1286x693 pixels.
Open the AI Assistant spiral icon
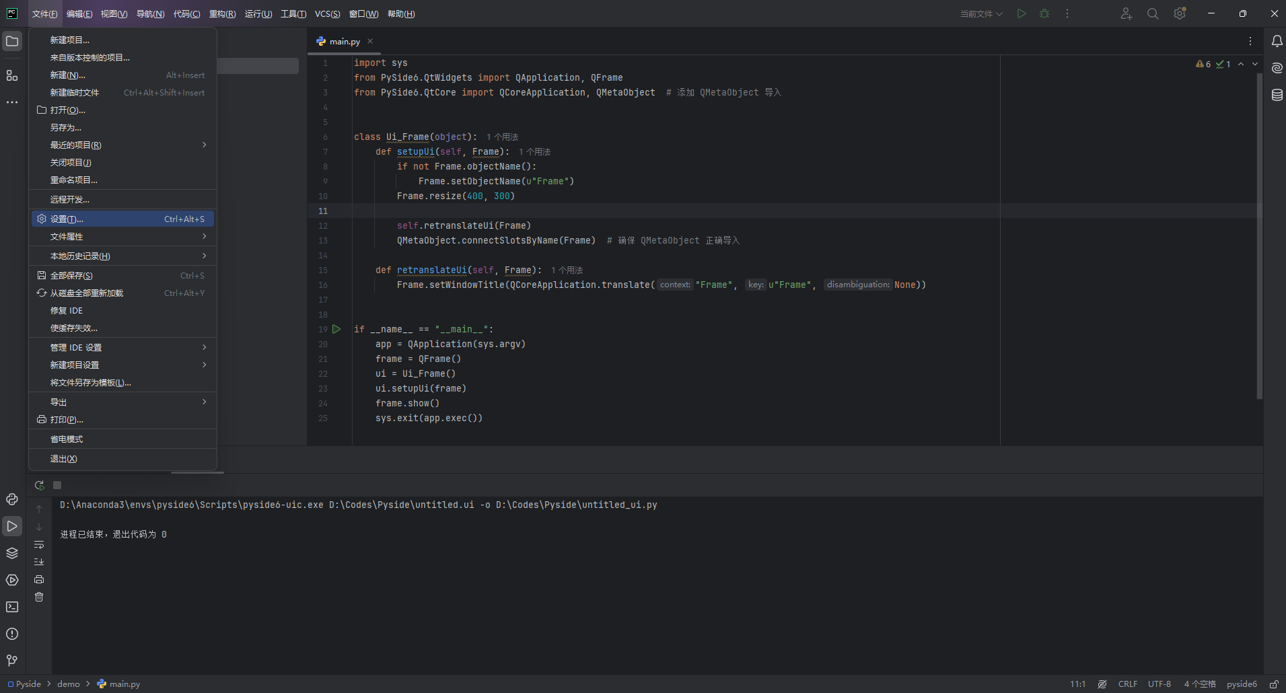[1277, 68]
